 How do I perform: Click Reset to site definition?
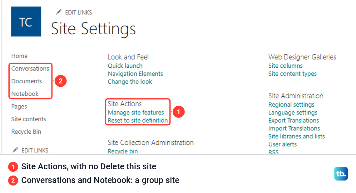pos(138,120)
